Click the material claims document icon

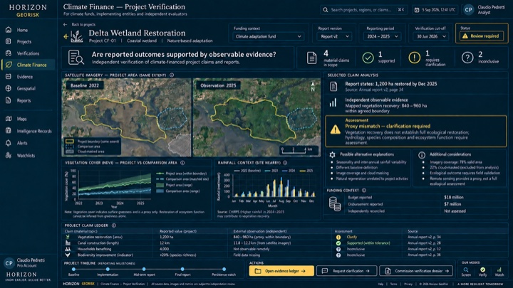pos(311,58)
